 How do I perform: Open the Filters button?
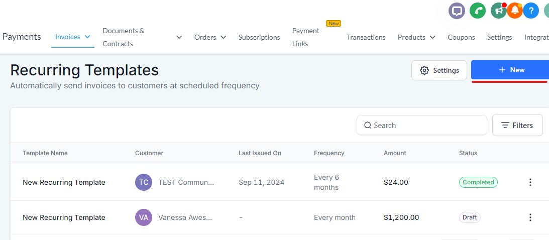point(517,125)
